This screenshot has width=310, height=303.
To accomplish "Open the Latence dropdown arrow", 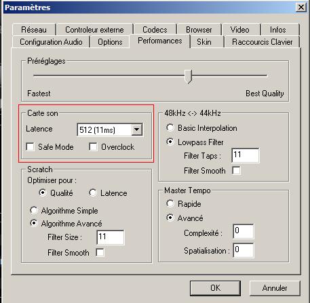I will pos(137,129).
